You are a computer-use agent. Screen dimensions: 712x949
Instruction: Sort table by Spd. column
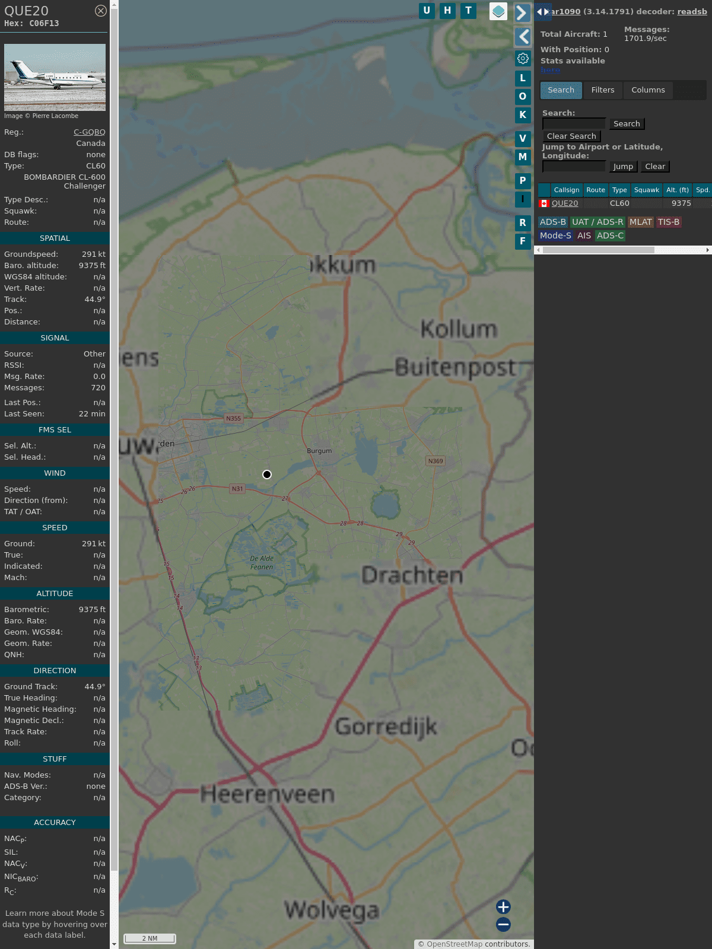tap(703, 190)
